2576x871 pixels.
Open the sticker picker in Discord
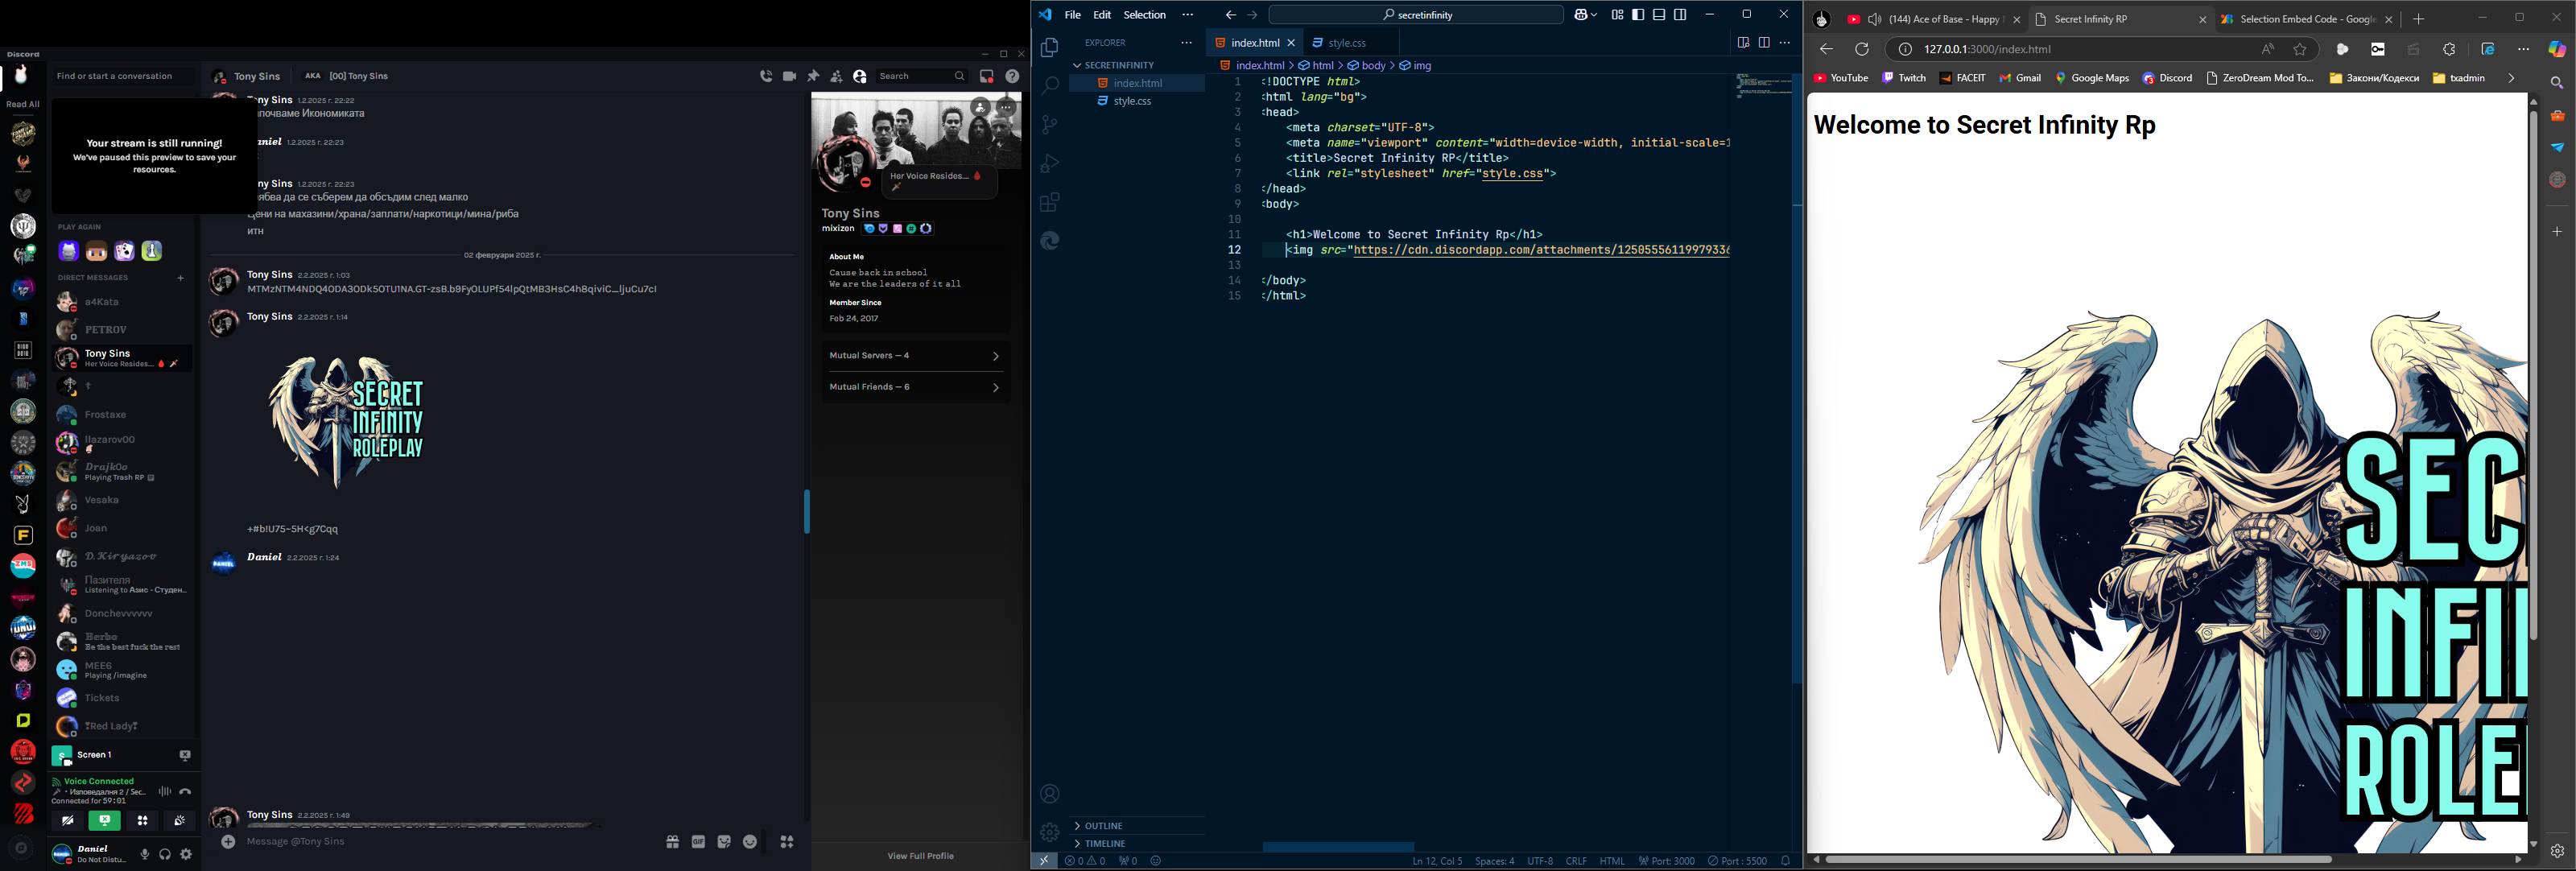point(724,842)
